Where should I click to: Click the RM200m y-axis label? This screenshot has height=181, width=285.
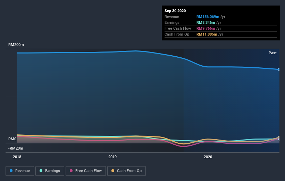[x=16, y=45]
